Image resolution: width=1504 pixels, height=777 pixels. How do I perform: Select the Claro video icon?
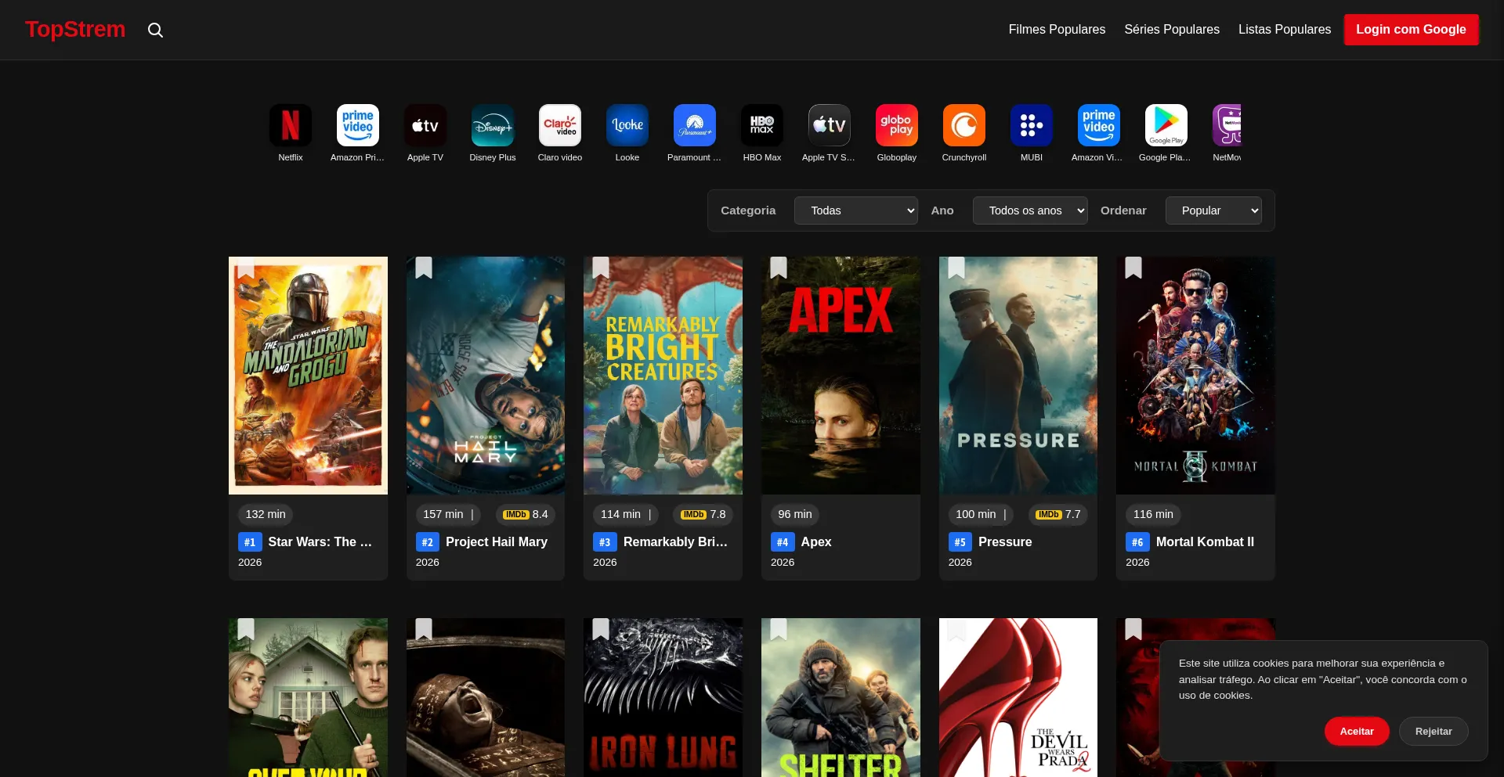560,125
